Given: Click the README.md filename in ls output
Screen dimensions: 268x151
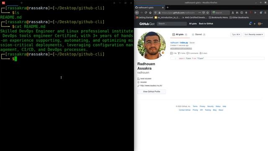Looking at the screenshot, I should pyautogui.click(x=11, y=17).
